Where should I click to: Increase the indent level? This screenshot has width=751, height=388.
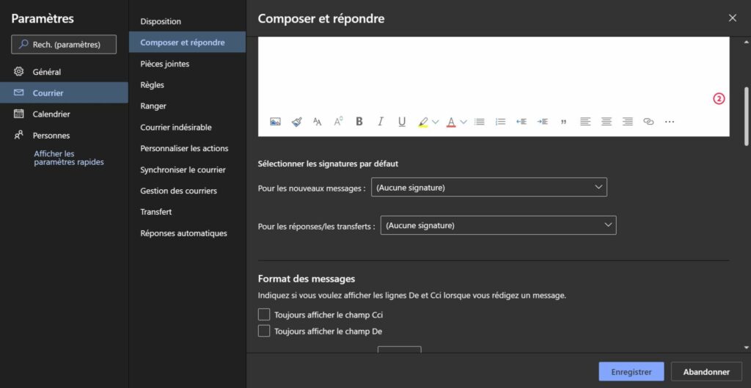pos(542,122)
